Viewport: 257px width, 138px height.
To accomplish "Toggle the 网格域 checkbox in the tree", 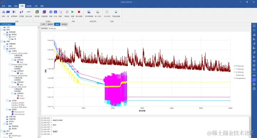I will (x=7, y=34).
